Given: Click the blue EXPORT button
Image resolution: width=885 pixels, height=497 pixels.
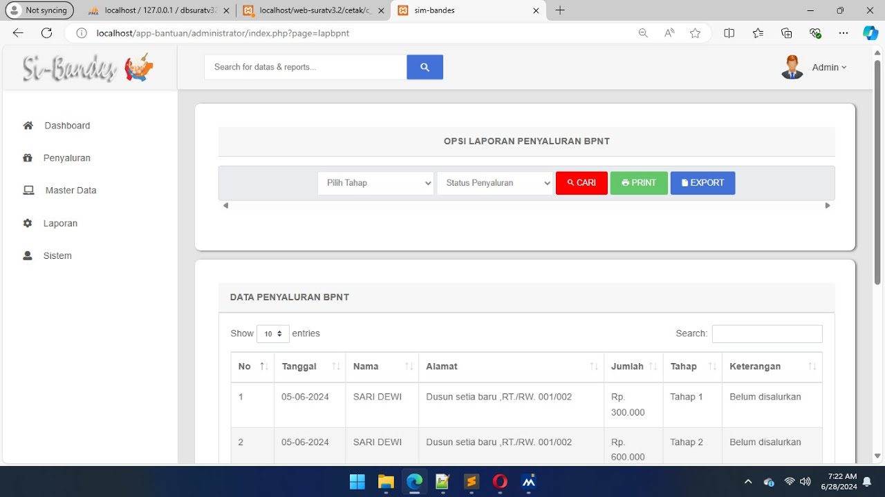Looking at the screenshot, I should click(702, 183).
